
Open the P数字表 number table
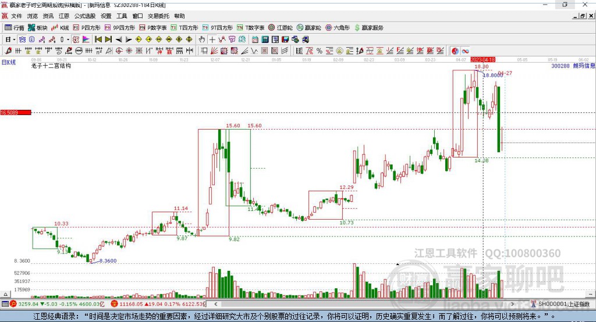(153, 28)
